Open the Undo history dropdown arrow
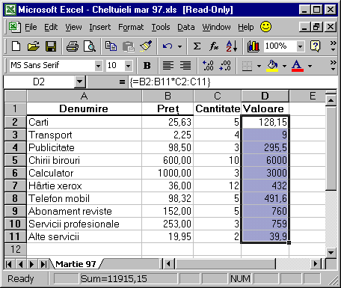Image resolution: width=341 pixels, height=288 pixels. point(179,46)
